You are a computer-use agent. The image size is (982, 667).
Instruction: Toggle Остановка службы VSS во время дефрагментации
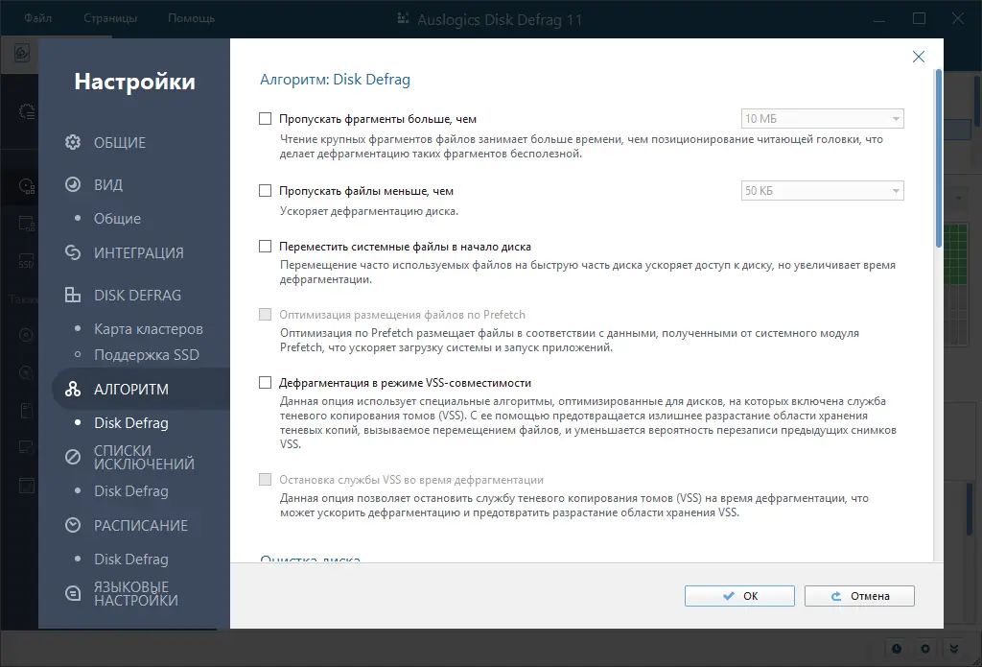tap(265, 480)
